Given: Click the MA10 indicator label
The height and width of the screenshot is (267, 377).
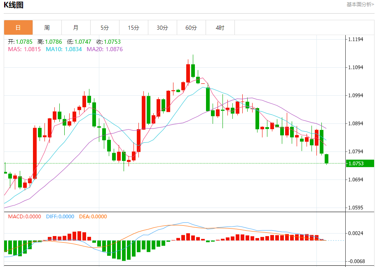Looking at the screenshot, I should [64, 49].
